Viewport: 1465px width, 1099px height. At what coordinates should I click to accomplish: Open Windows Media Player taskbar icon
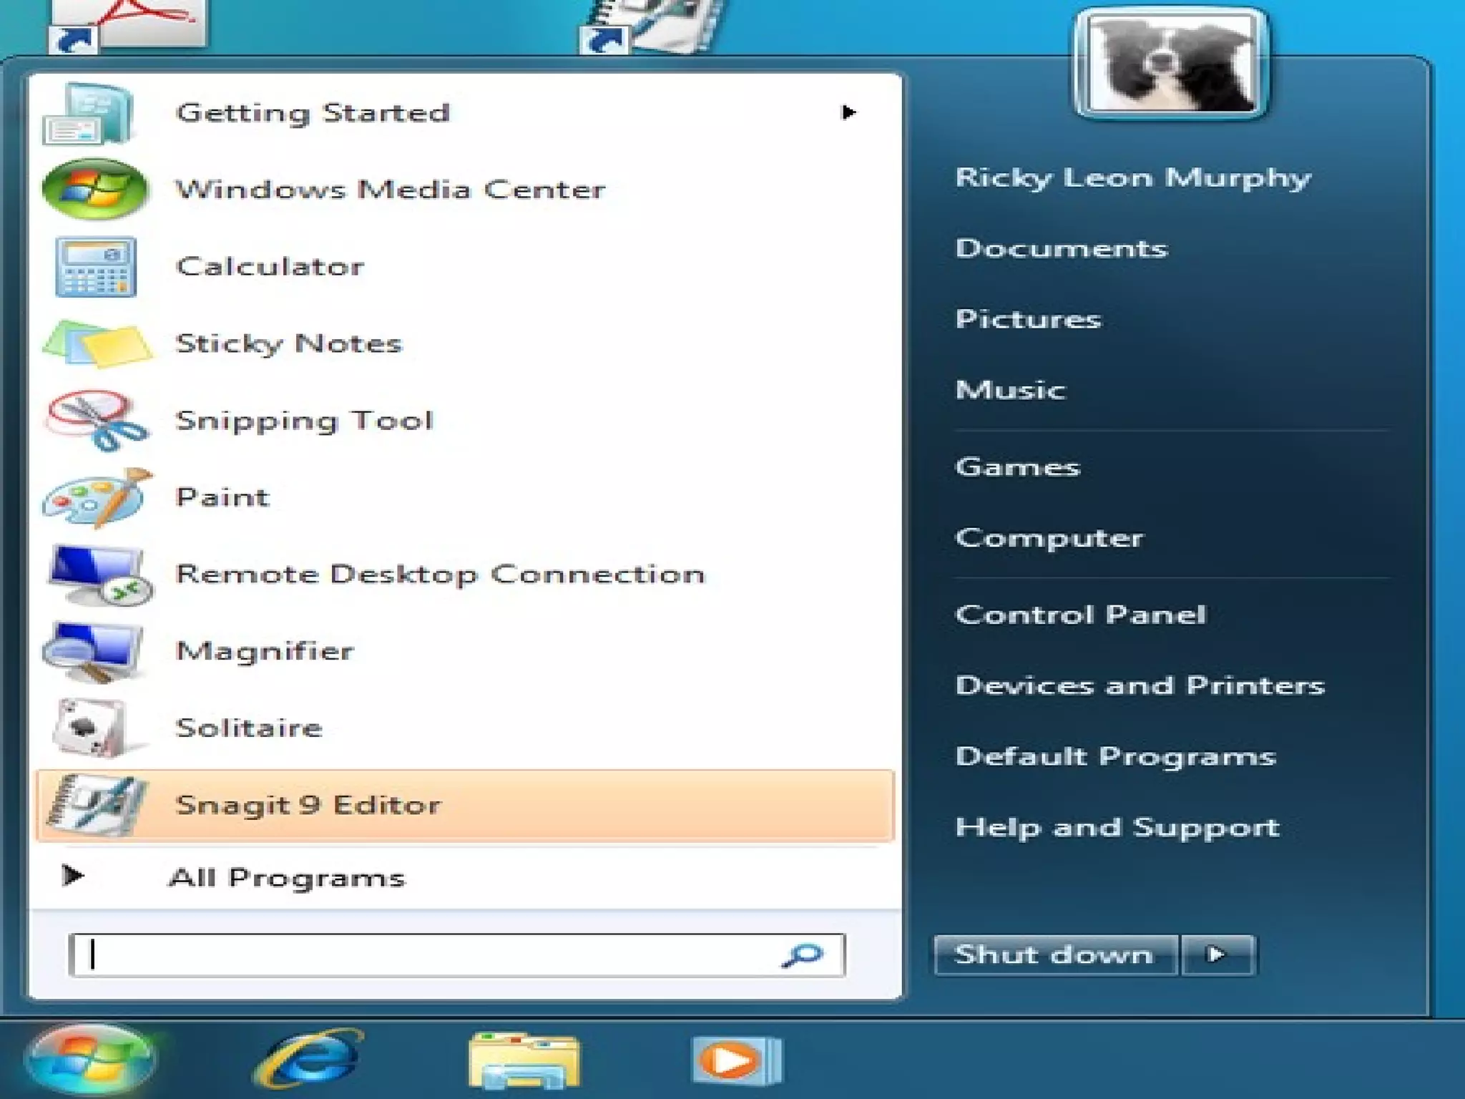pyautogui.click(x=737, y=1060)
